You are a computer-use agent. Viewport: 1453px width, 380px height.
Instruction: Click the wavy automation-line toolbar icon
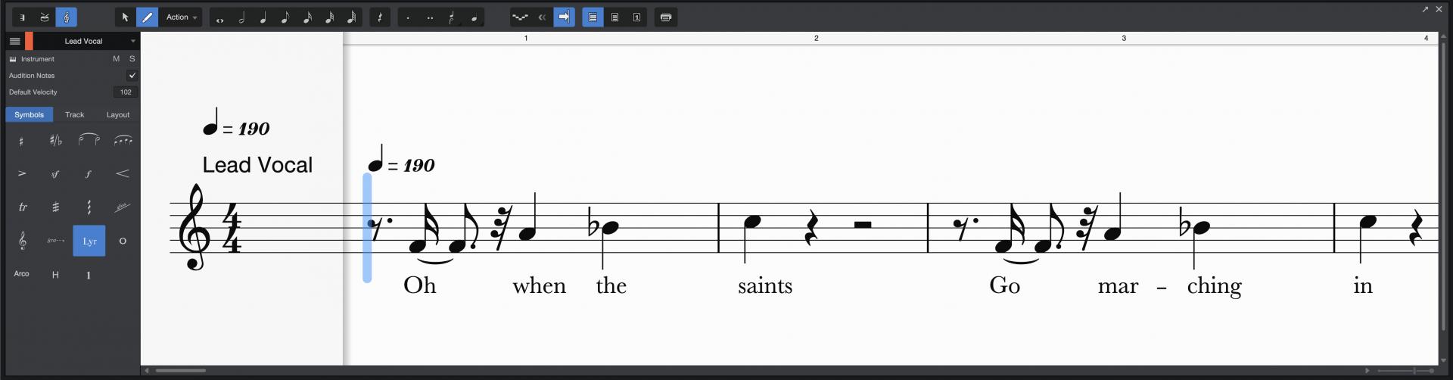tap(520, 17)
